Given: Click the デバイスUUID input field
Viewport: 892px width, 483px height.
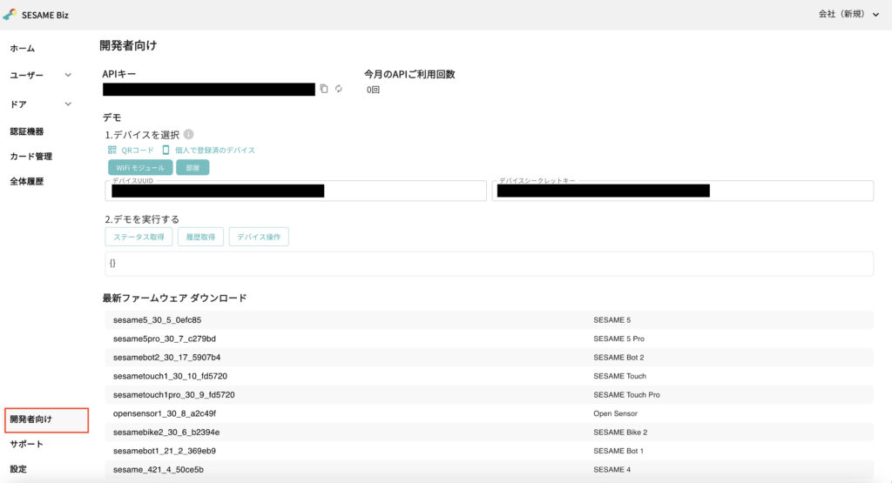Looking at the screenshot, I should (x=296, y=191).
